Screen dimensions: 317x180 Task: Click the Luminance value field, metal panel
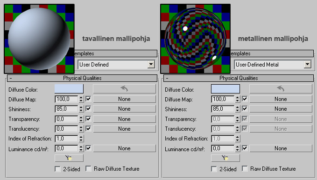[223, 148]
